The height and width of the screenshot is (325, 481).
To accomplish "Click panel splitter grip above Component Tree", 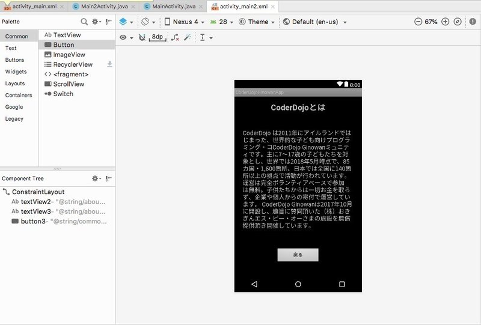I will (x=57, y=169).
